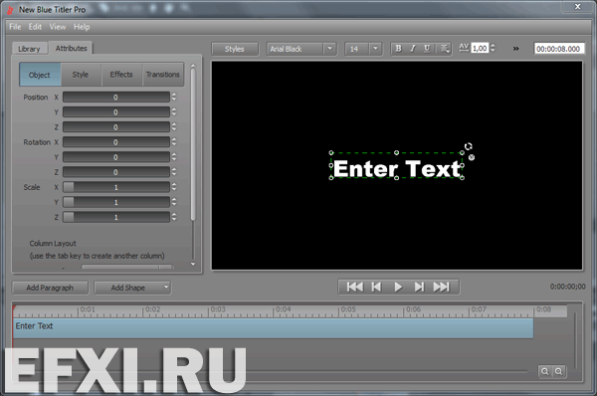This screenshot has width=597, height=396.
Task: Click Scale X slider handle
Action: click(69, 187)
